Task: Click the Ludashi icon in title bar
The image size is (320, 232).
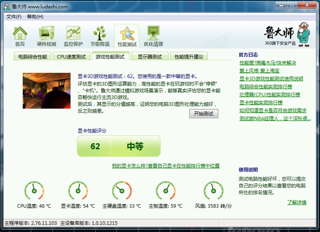Action: coord(7,7)
